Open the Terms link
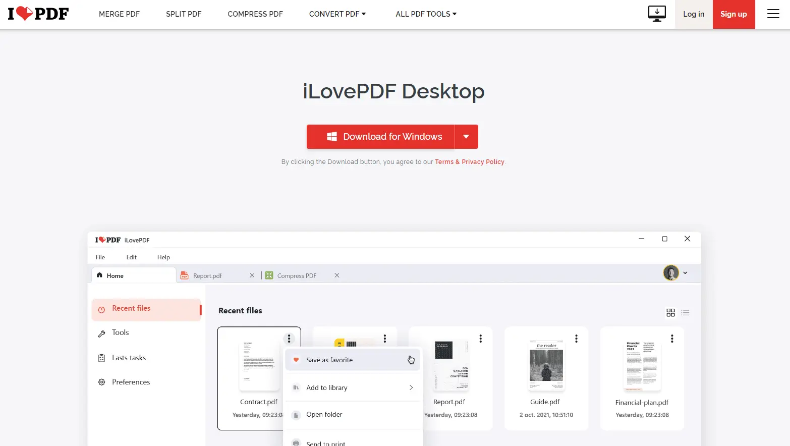This screenshot has width=790, height=446. (x=444, y=162)
